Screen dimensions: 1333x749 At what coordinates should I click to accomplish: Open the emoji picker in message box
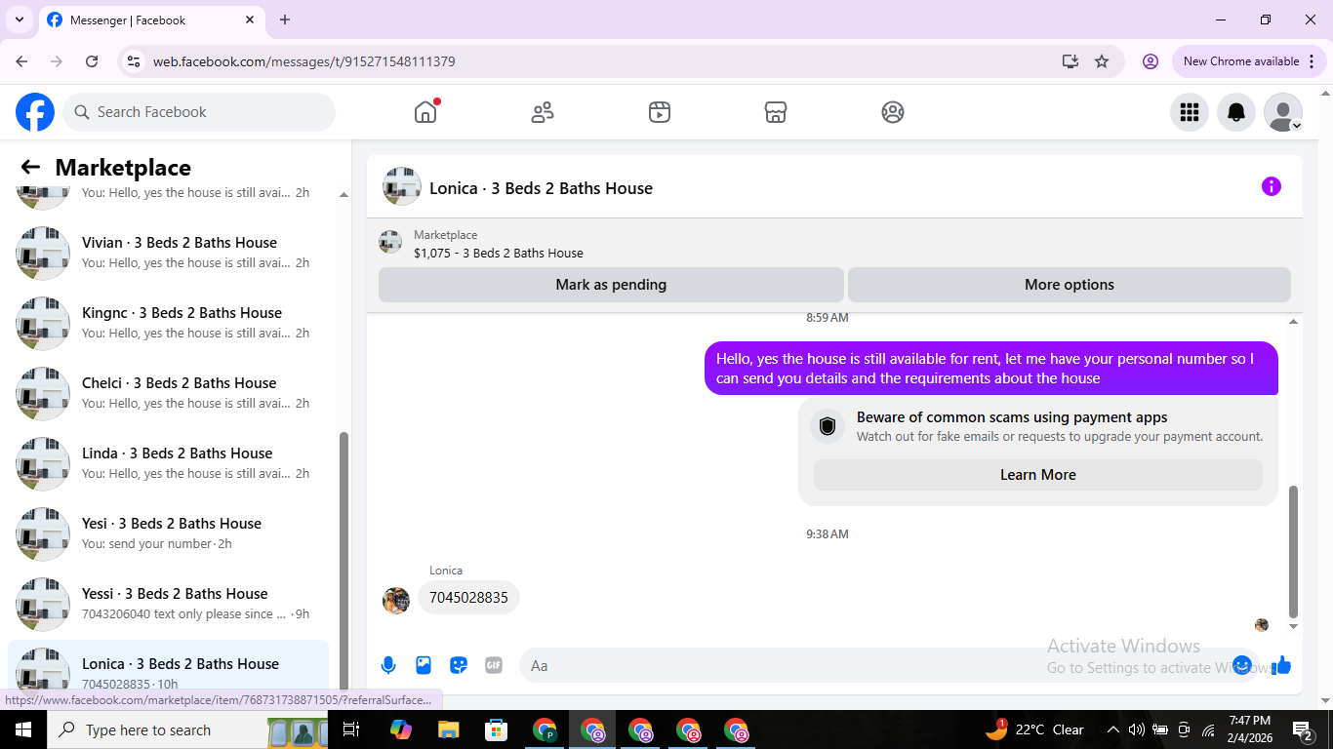[1242, 665]
